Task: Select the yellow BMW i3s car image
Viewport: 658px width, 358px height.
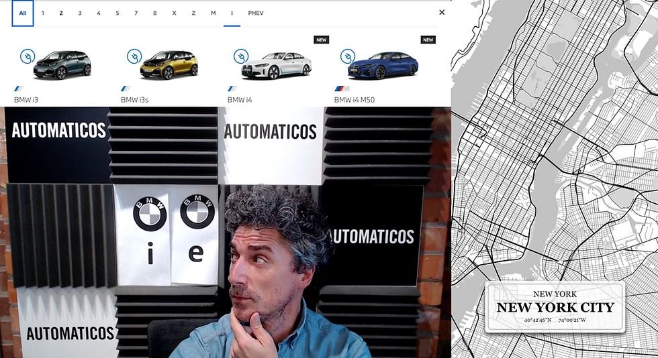Action: (169, 65)
